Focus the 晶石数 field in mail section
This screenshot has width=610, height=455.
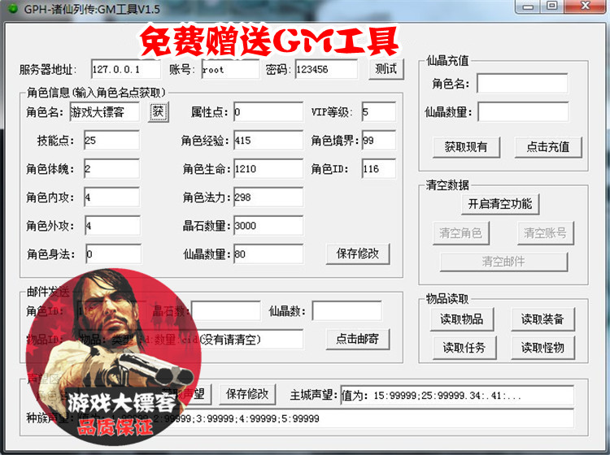point(226,311)
